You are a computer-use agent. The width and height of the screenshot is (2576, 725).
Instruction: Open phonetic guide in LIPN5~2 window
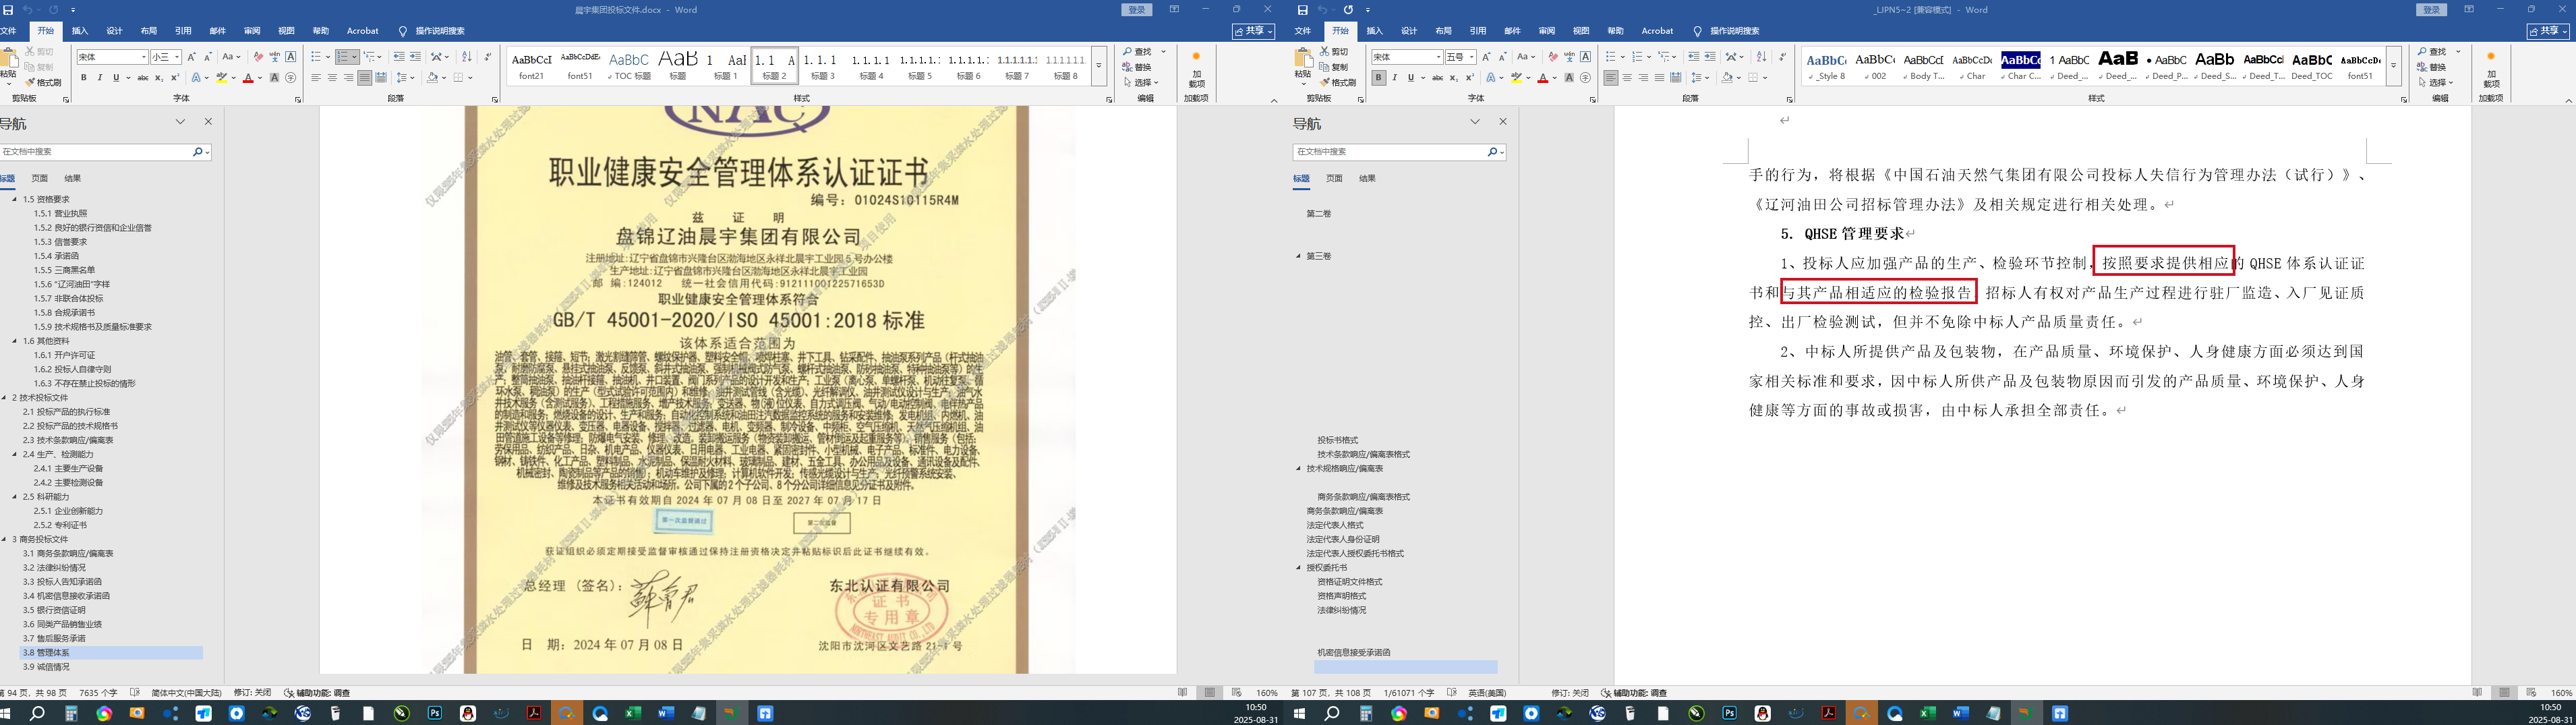(x=1569, y=57)
